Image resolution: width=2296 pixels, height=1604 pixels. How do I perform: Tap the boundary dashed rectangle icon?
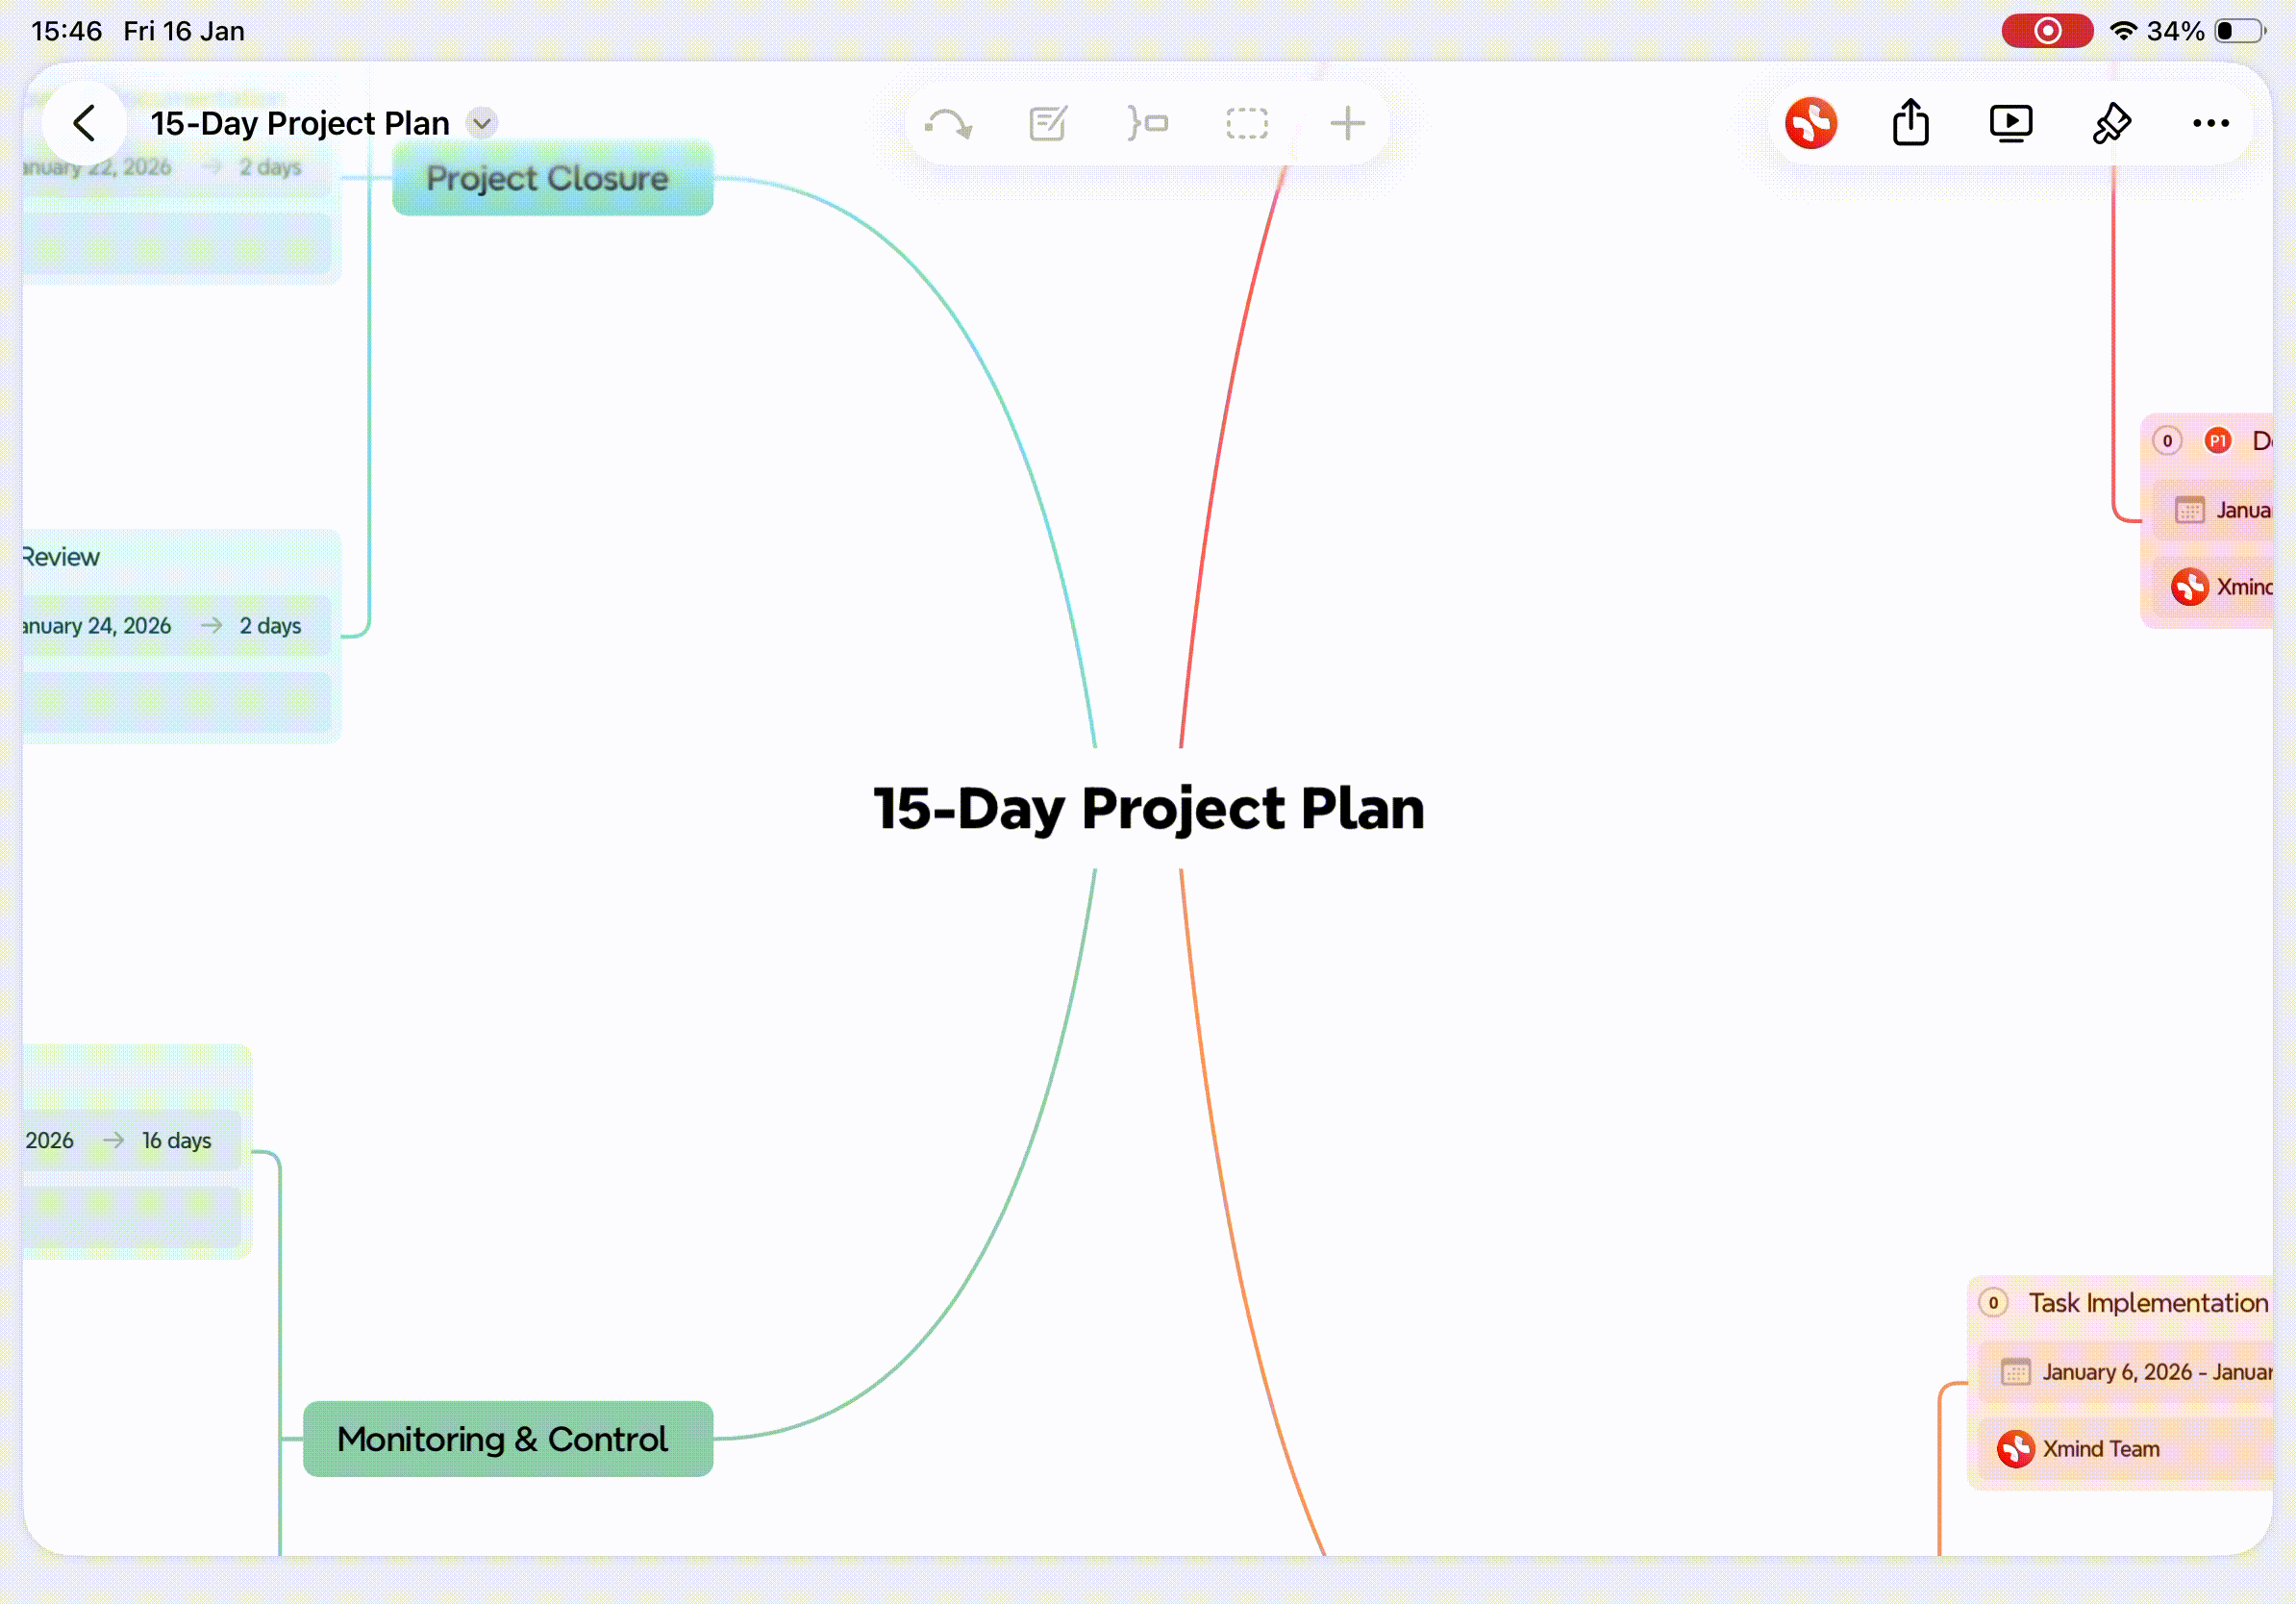tap(1247, 124)
